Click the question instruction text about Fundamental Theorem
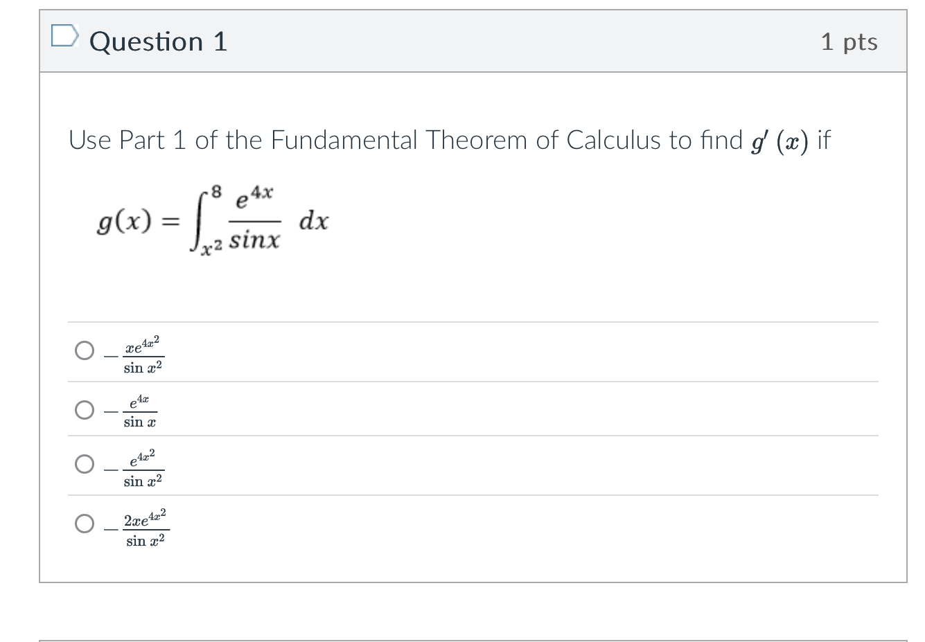This screenshot has height=642, width=925. [x=416, y=140]
